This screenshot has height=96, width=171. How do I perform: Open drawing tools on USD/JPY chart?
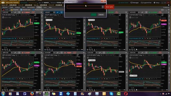click(x=57, y=13)
